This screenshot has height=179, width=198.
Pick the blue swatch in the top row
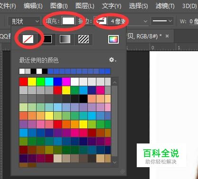coord(57,82)
